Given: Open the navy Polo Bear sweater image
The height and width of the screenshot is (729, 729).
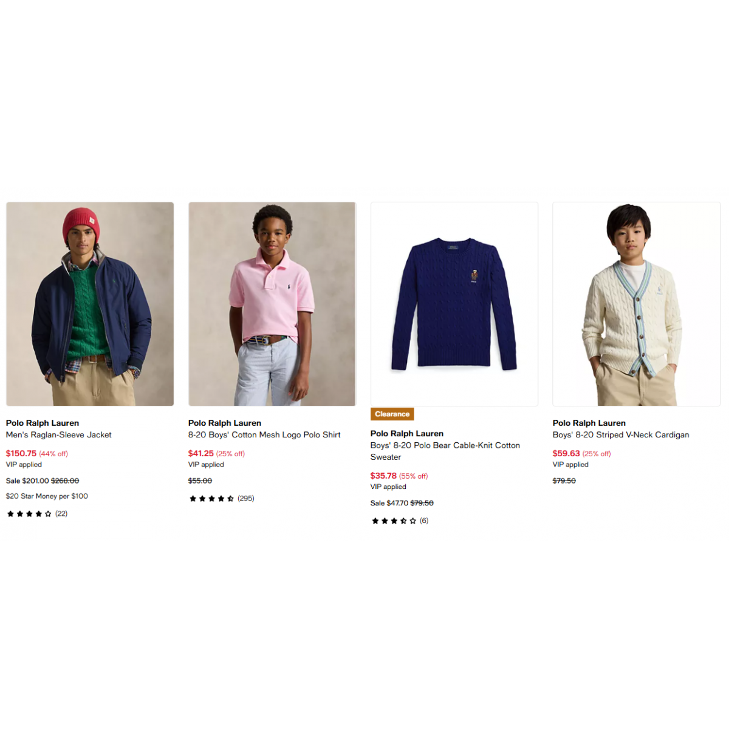Looking at the screenshot, I should click(x=454, y=304).
